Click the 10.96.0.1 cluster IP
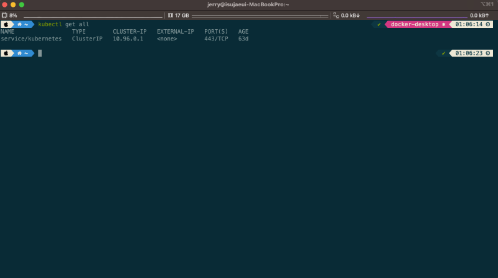 [128, 39]
